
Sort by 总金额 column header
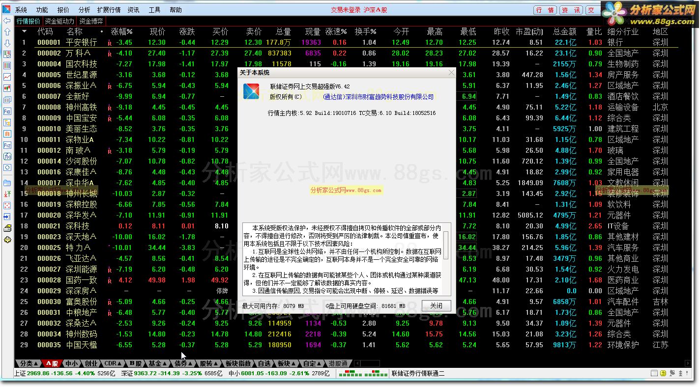click(x=564, y=31)
